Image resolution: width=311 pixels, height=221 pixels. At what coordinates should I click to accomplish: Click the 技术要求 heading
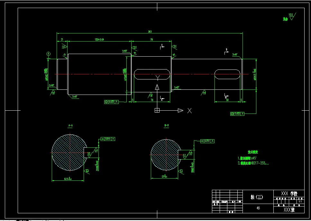[253, 152]
